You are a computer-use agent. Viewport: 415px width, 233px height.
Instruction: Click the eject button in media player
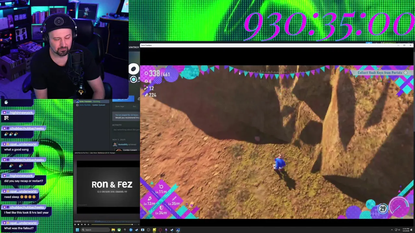pos(88,224)
